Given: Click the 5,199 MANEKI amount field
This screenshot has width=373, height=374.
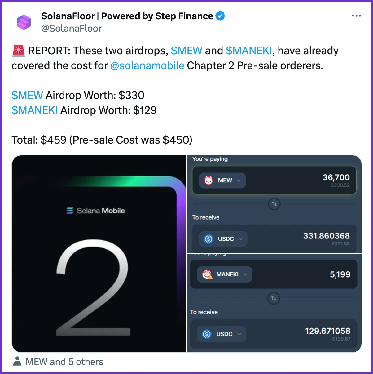Looking at the screenshot, I should (x=274, y=274).
